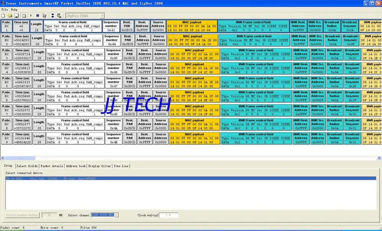
Task: Click the fourth toolbar icon after Save
Action: pos(24,16)
